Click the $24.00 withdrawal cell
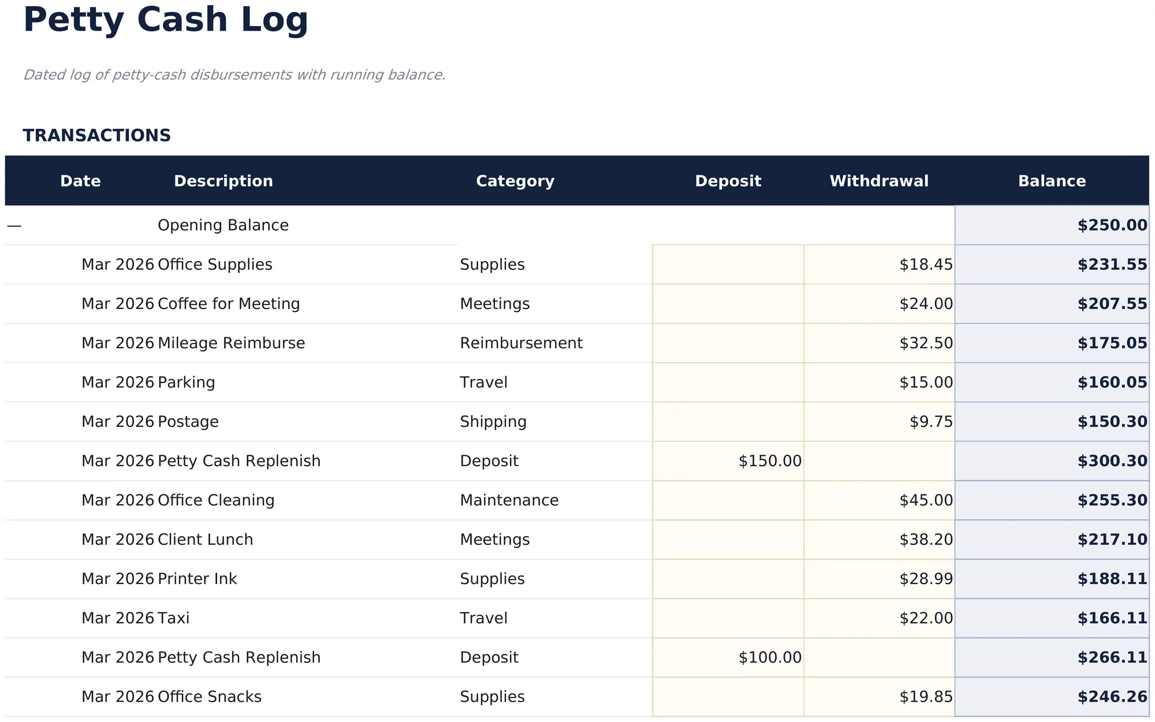This screenshot has width=1155, height=722. [x=879, y=304]
